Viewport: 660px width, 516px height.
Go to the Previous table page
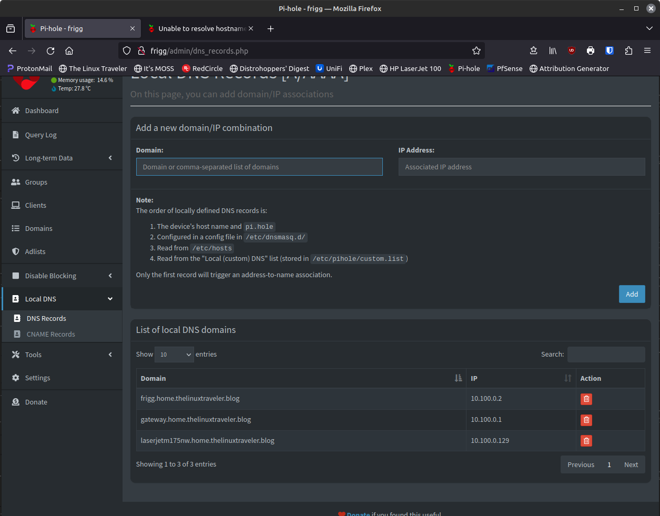[x=581, y=465]
